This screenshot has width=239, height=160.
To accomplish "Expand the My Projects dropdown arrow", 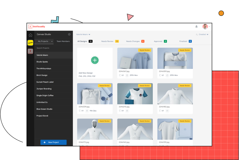I will pyautogui.click(x=52, y=41).
